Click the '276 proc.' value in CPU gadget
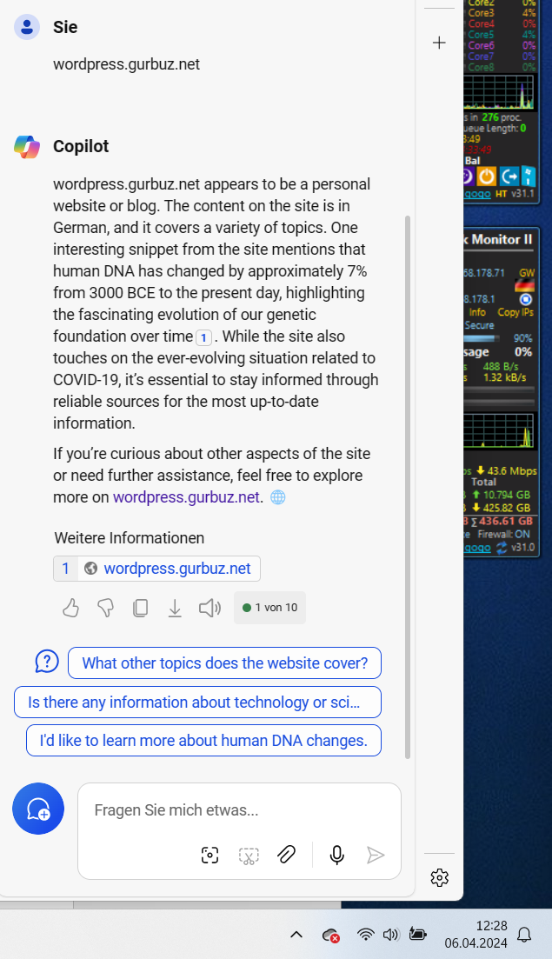Screen dimensions: 552x959 (x=502, y=117)
